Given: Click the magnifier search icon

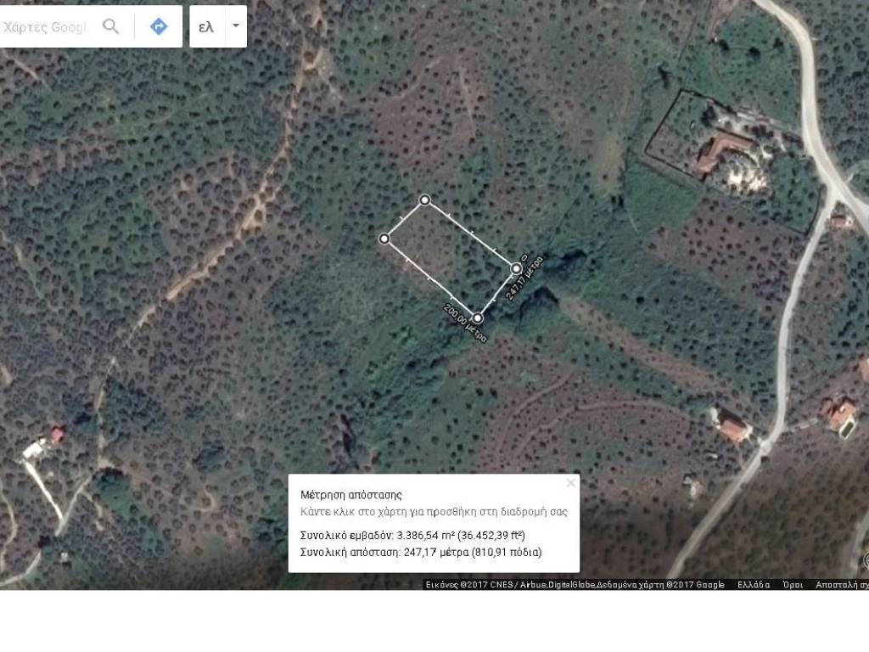Looking at the screenshot, I should pyautogui.click(x=110, y=26).
